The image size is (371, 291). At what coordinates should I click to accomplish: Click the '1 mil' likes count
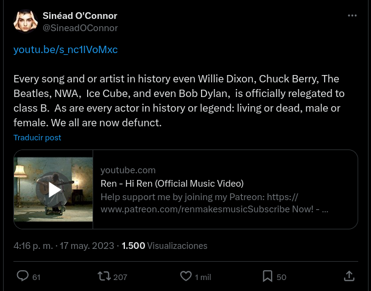pyautogui.click(x=203, y=277)
